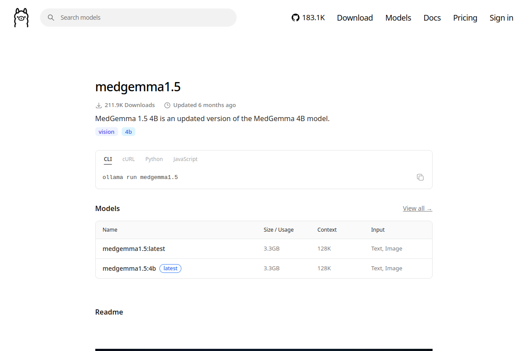This screenshot has height=351, width=527.
Task: Click 3.3GB in the medgemma1.5:4b row
Action: pyautogui.click(x=271, y=269)
